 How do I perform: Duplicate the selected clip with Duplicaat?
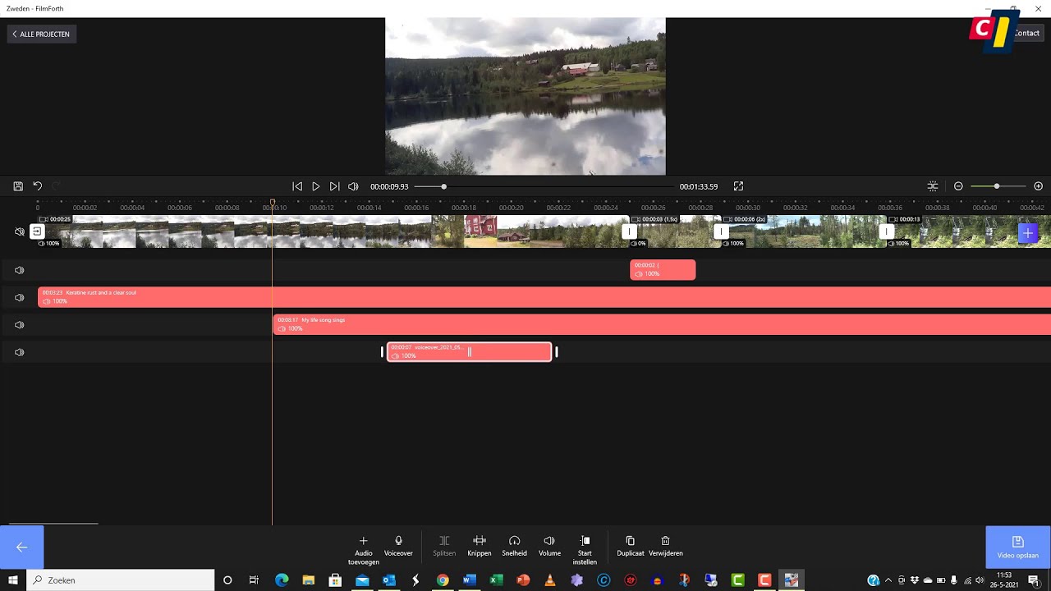coord(631,546)
